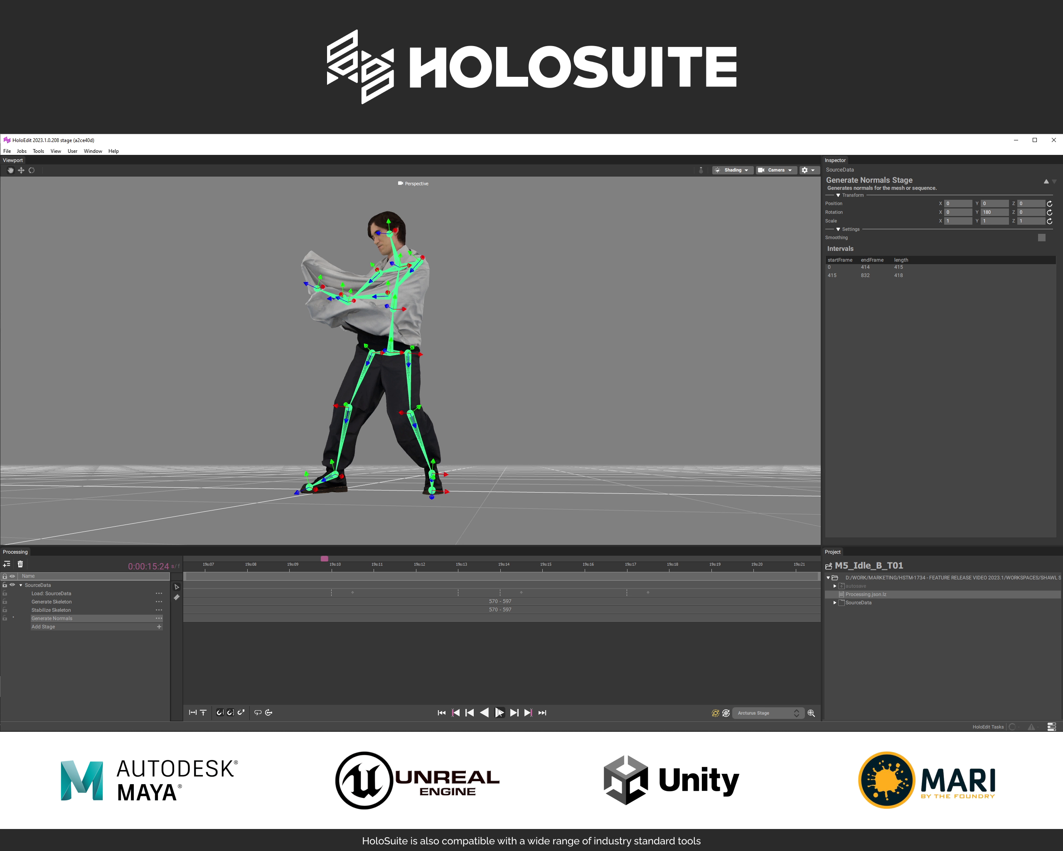The height and width of the screenshot is (851, 1063).
Task: Reset the Position transform values
Action: click(1050, 204)
